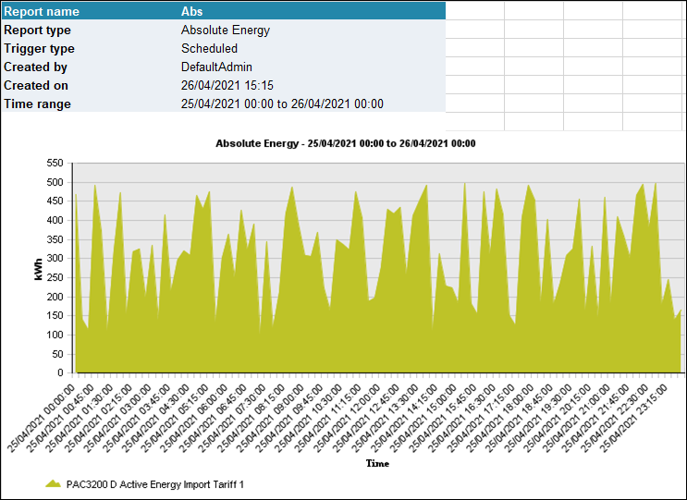
Task: Click the 'Created by' label cell
Action: point(35,67)
